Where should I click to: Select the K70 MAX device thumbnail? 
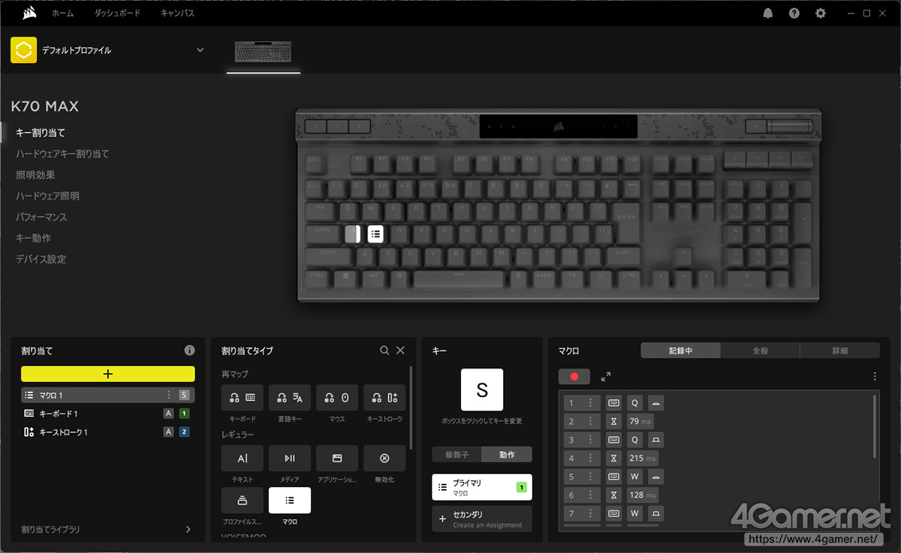[264, 52]
